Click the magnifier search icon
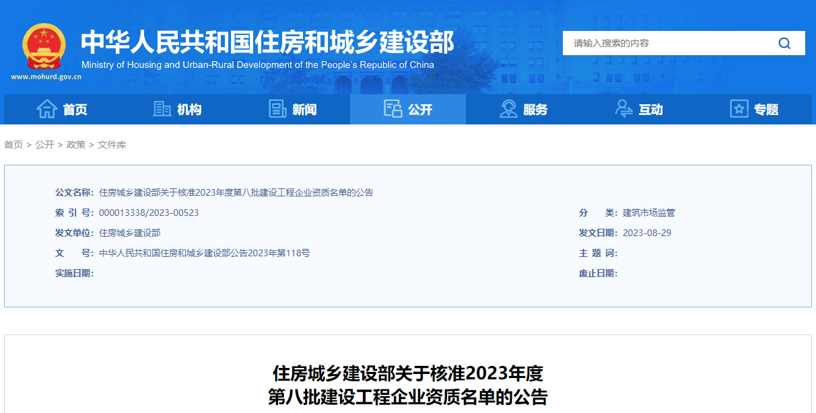Viewport: 816px width, 413px height. pos(784,43)
